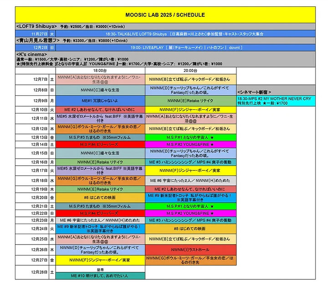The width and height of the screenshot is (328, 292).
Task: Select NWNM[G] in the 12月18日 row
Action: tap(100, 180)
